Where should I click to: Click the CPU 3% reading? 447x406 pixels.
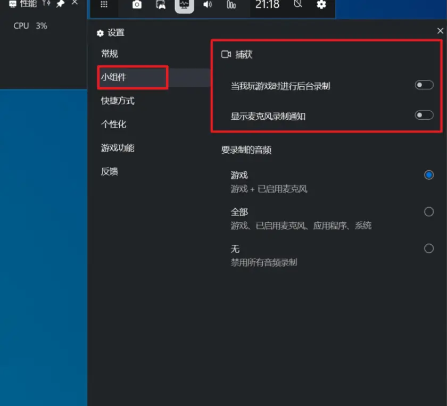click(x=30, y=26)
